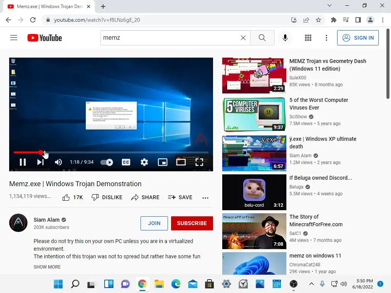Open File Explorer from taskbar
391x293 pixels.
click(x=159, y=284)
